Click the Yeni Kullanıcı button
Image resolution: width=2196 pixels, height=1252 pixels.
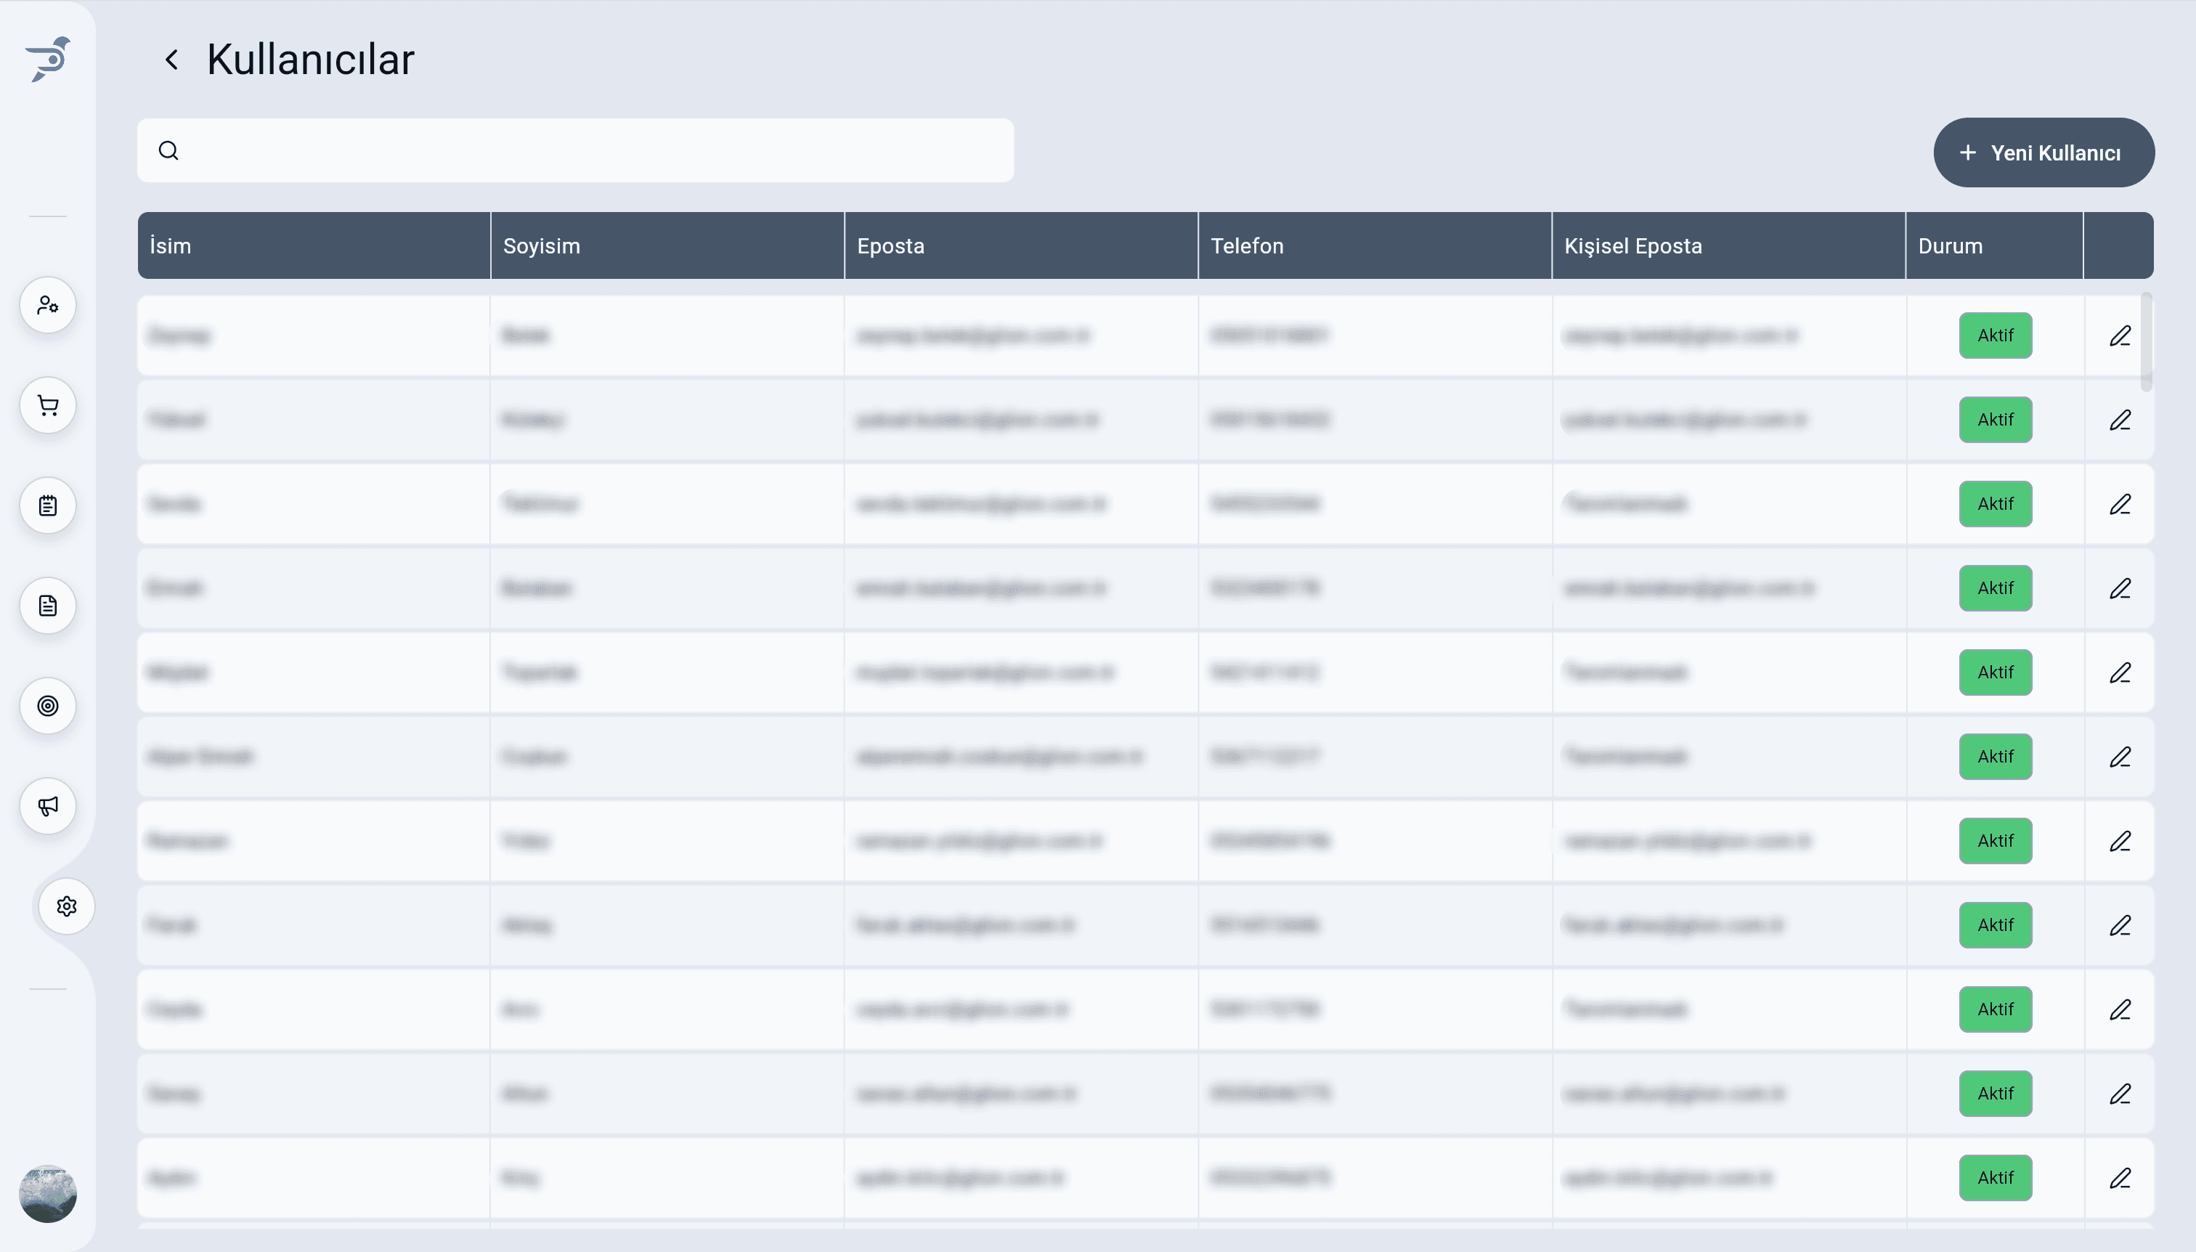point(2043,153)
